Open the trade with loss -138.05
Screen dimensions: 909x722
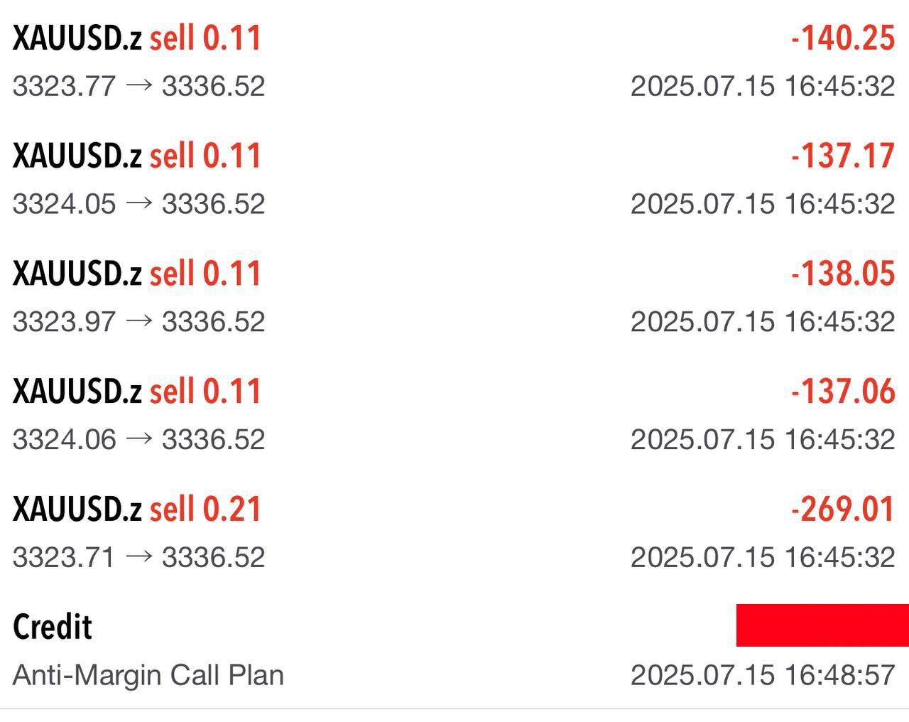454,296
